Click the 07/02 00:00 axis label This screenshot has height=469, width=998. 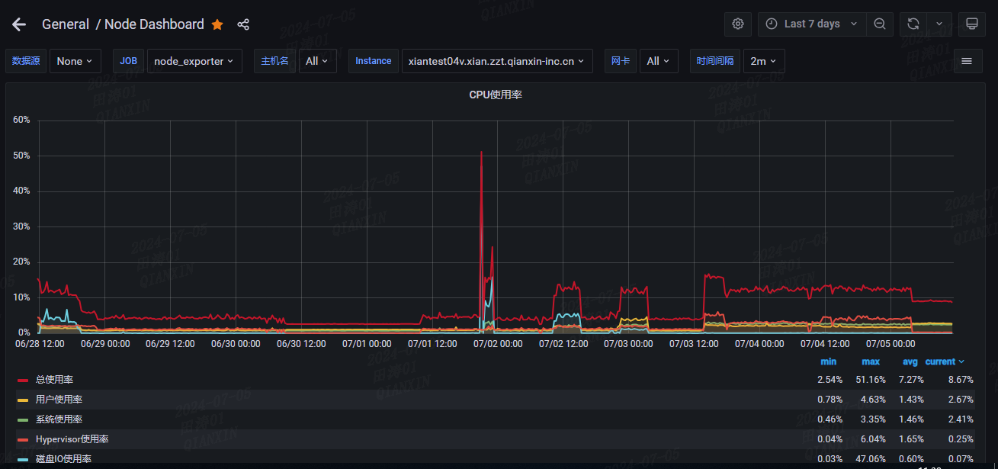coord(498,344)
